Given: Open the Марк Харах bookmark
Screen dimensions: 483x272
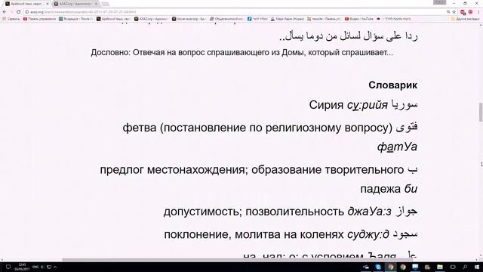Looking at the screenshot, I should (287, 19).
